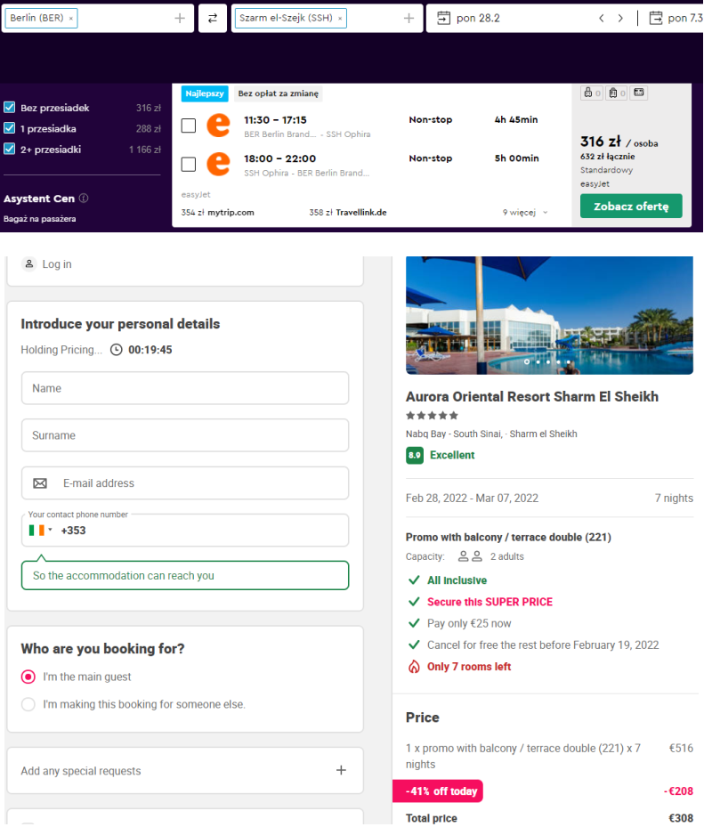Screen dimensions: 704x827
Task: Focus the E-mail address field
Action: [x=185, y=483]
